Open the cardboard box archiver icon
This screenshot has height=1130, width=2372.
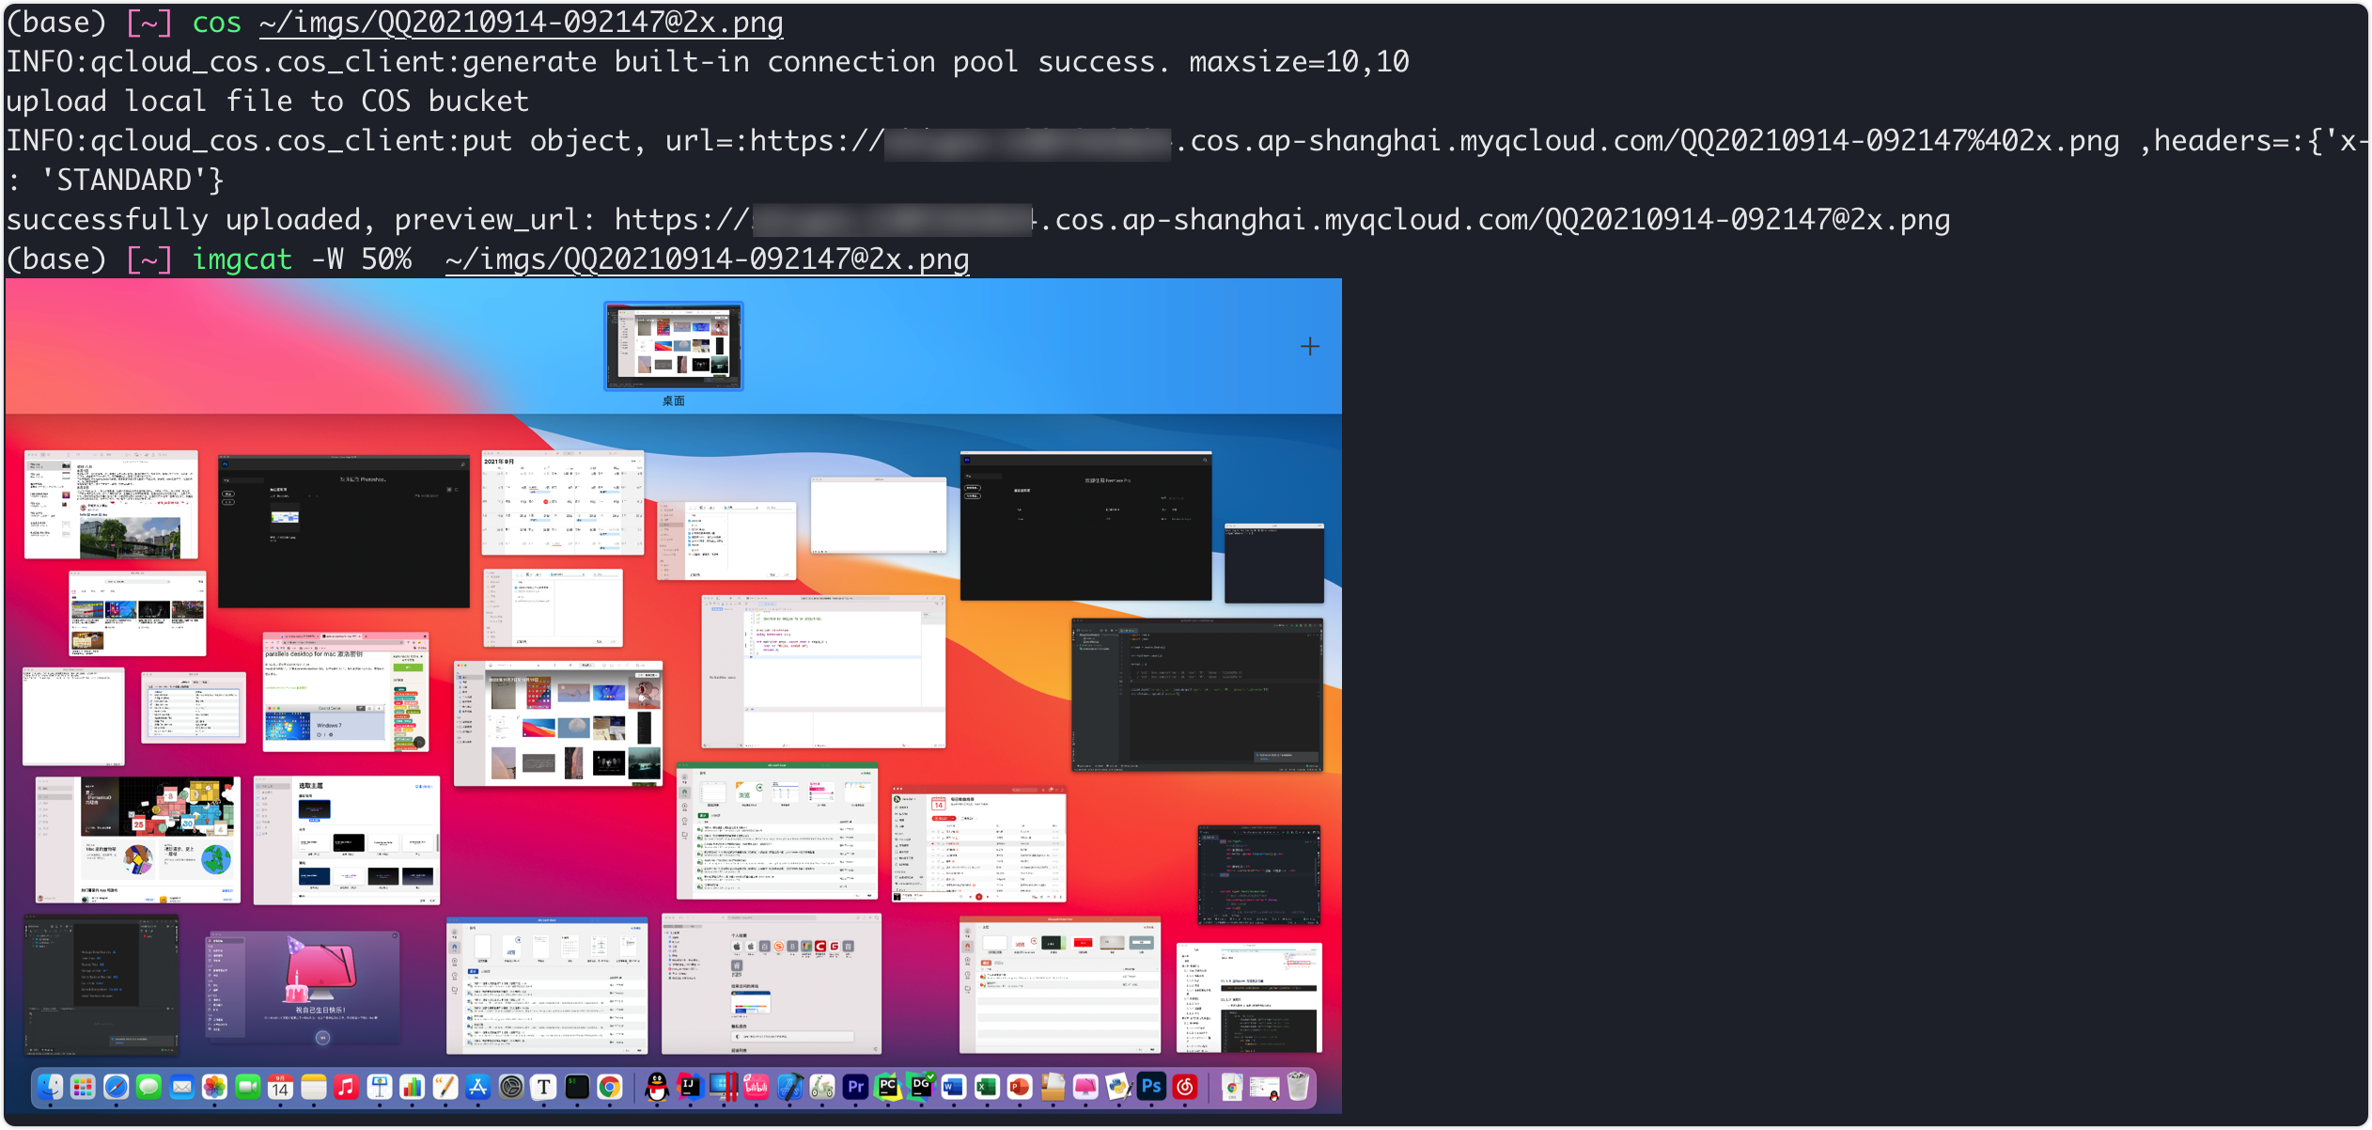[x=1053, y=1088]
